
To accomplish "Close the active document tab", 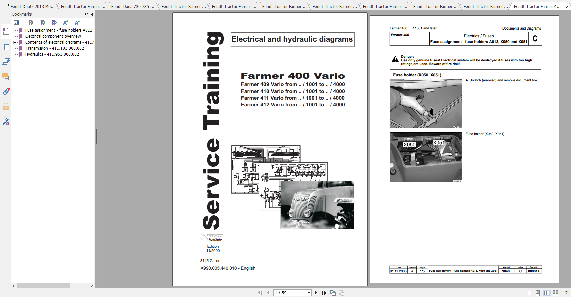I will [567, 7].
